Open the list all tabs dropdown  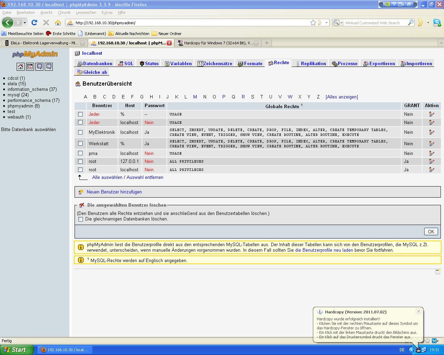point(441,43)
